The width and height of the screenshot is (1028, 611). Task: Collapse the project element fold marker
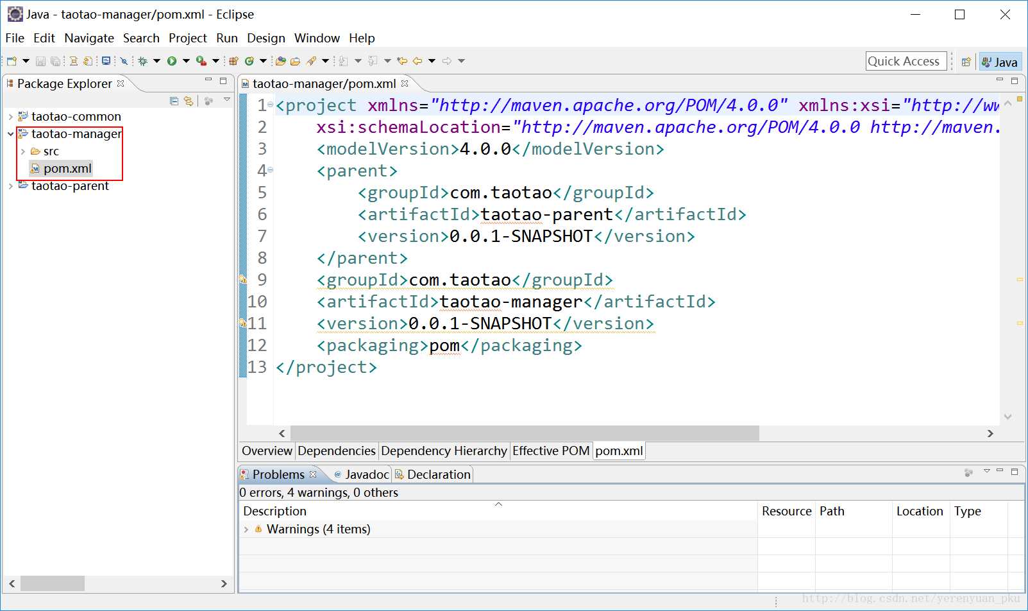click(271, 104)
